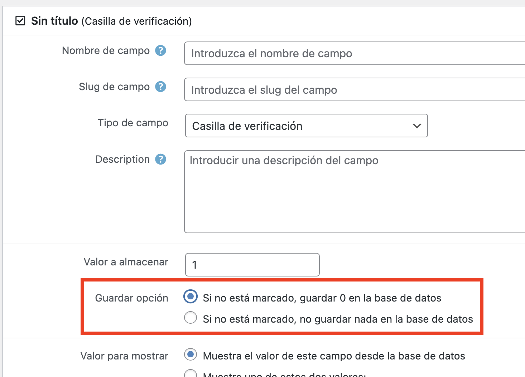
Task: Click the help icon beside Description
Action: point(160,159)
